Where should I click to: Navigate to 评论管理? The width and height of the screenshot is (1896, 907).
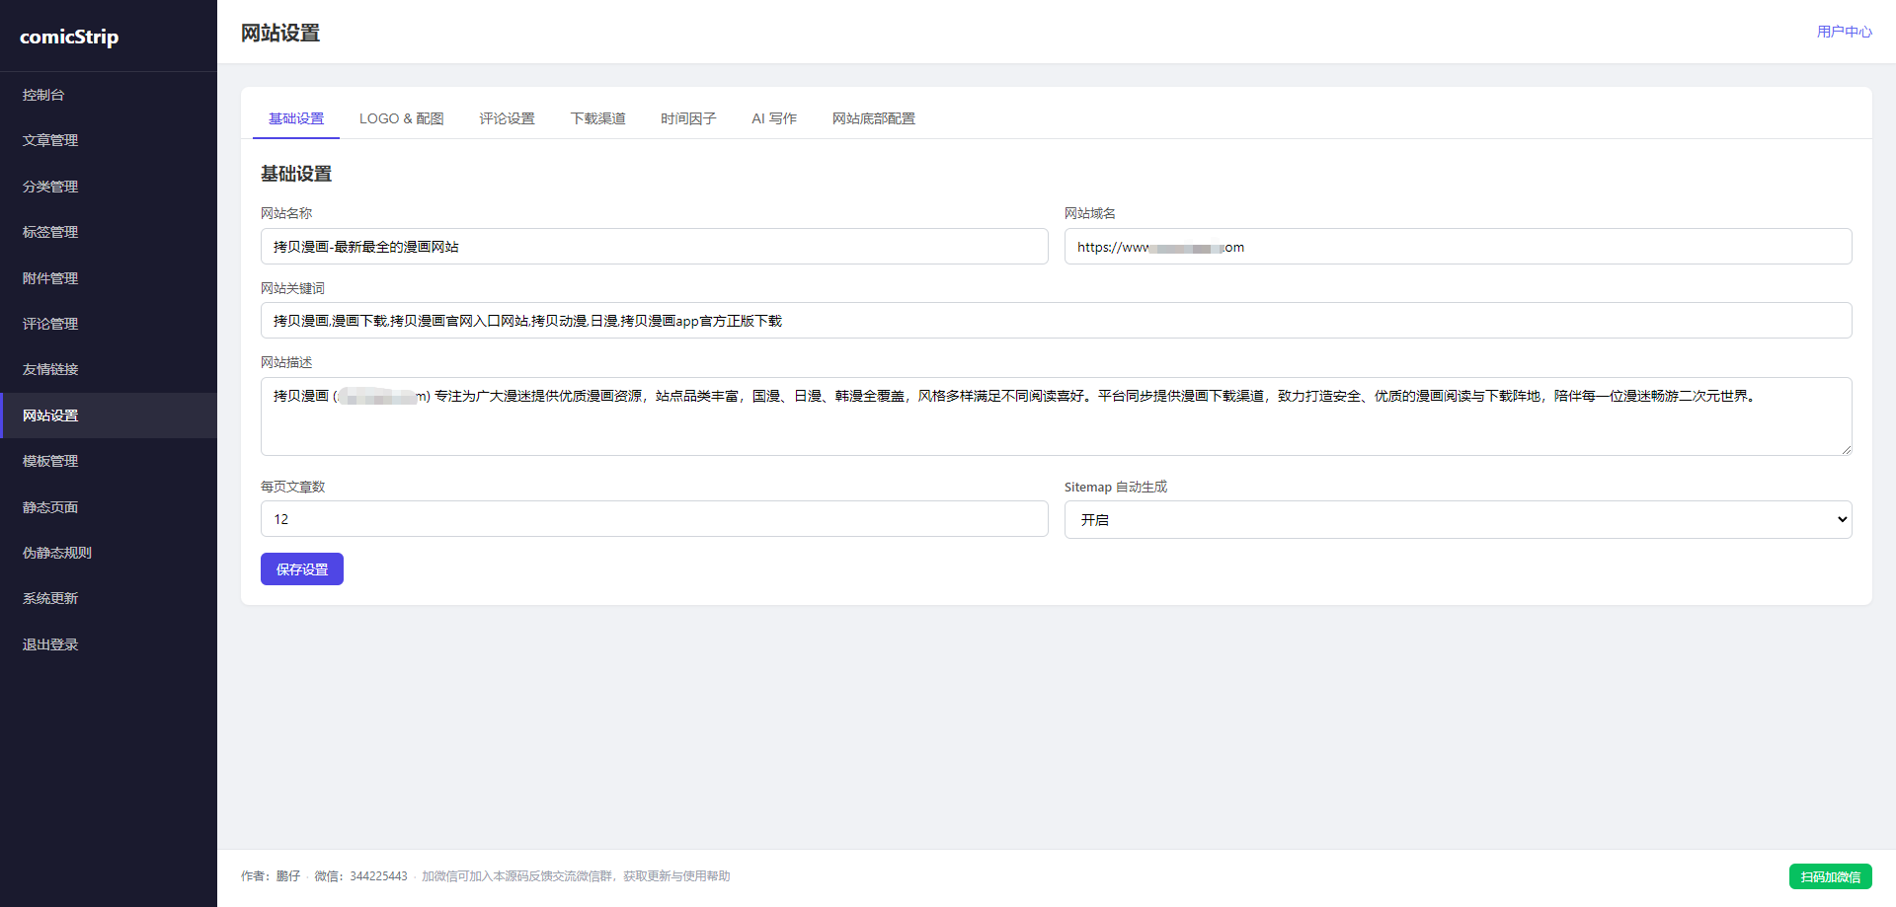[x=109, y=324]
